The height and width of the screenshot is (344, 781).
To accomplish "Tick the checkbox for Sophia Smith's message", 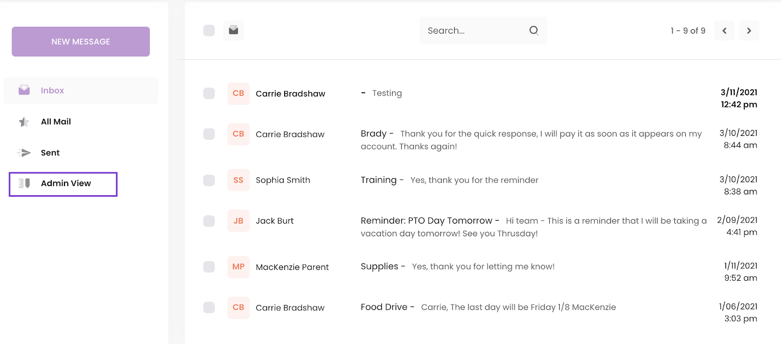I will tap(209, 180).
